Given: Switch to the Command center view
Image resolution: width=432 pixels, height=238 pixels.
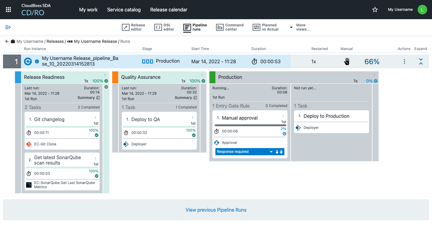Looking at the screenshot, I should coord(230,27).
